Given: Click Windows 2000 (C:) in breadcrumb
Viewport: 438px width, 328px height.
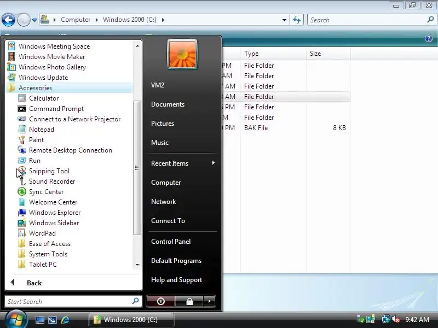Looking at the screenshot, I should [x=130, y=20].
